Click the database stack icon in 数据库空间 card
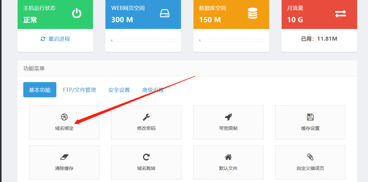368x182 pixels. click(x=253, y=13)
